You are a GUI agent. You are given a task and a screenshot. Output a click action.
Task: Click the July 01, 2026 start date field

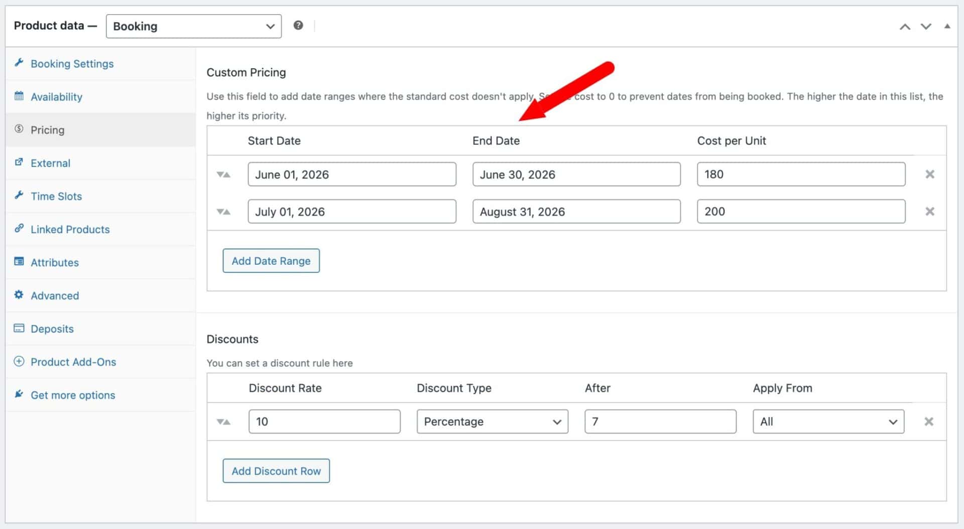tap(352, 211)
